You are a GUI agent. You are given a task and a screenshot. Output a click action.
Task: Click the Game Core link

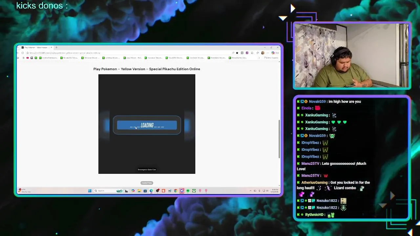coord(147,169)
